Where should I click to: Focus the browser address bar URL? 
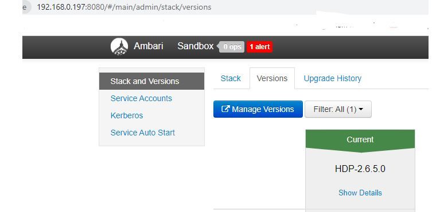[x=124, y=7]
